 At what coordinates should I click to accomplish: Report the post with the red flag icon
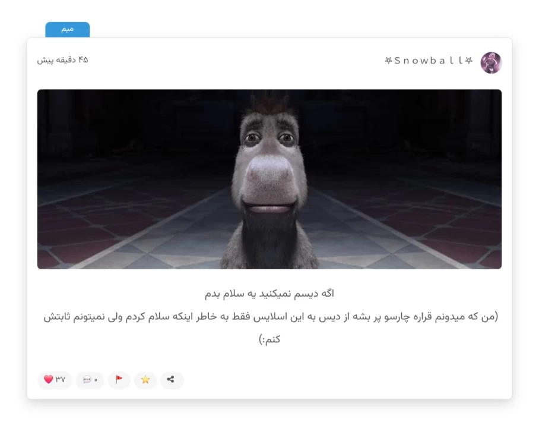coord(119,380)
